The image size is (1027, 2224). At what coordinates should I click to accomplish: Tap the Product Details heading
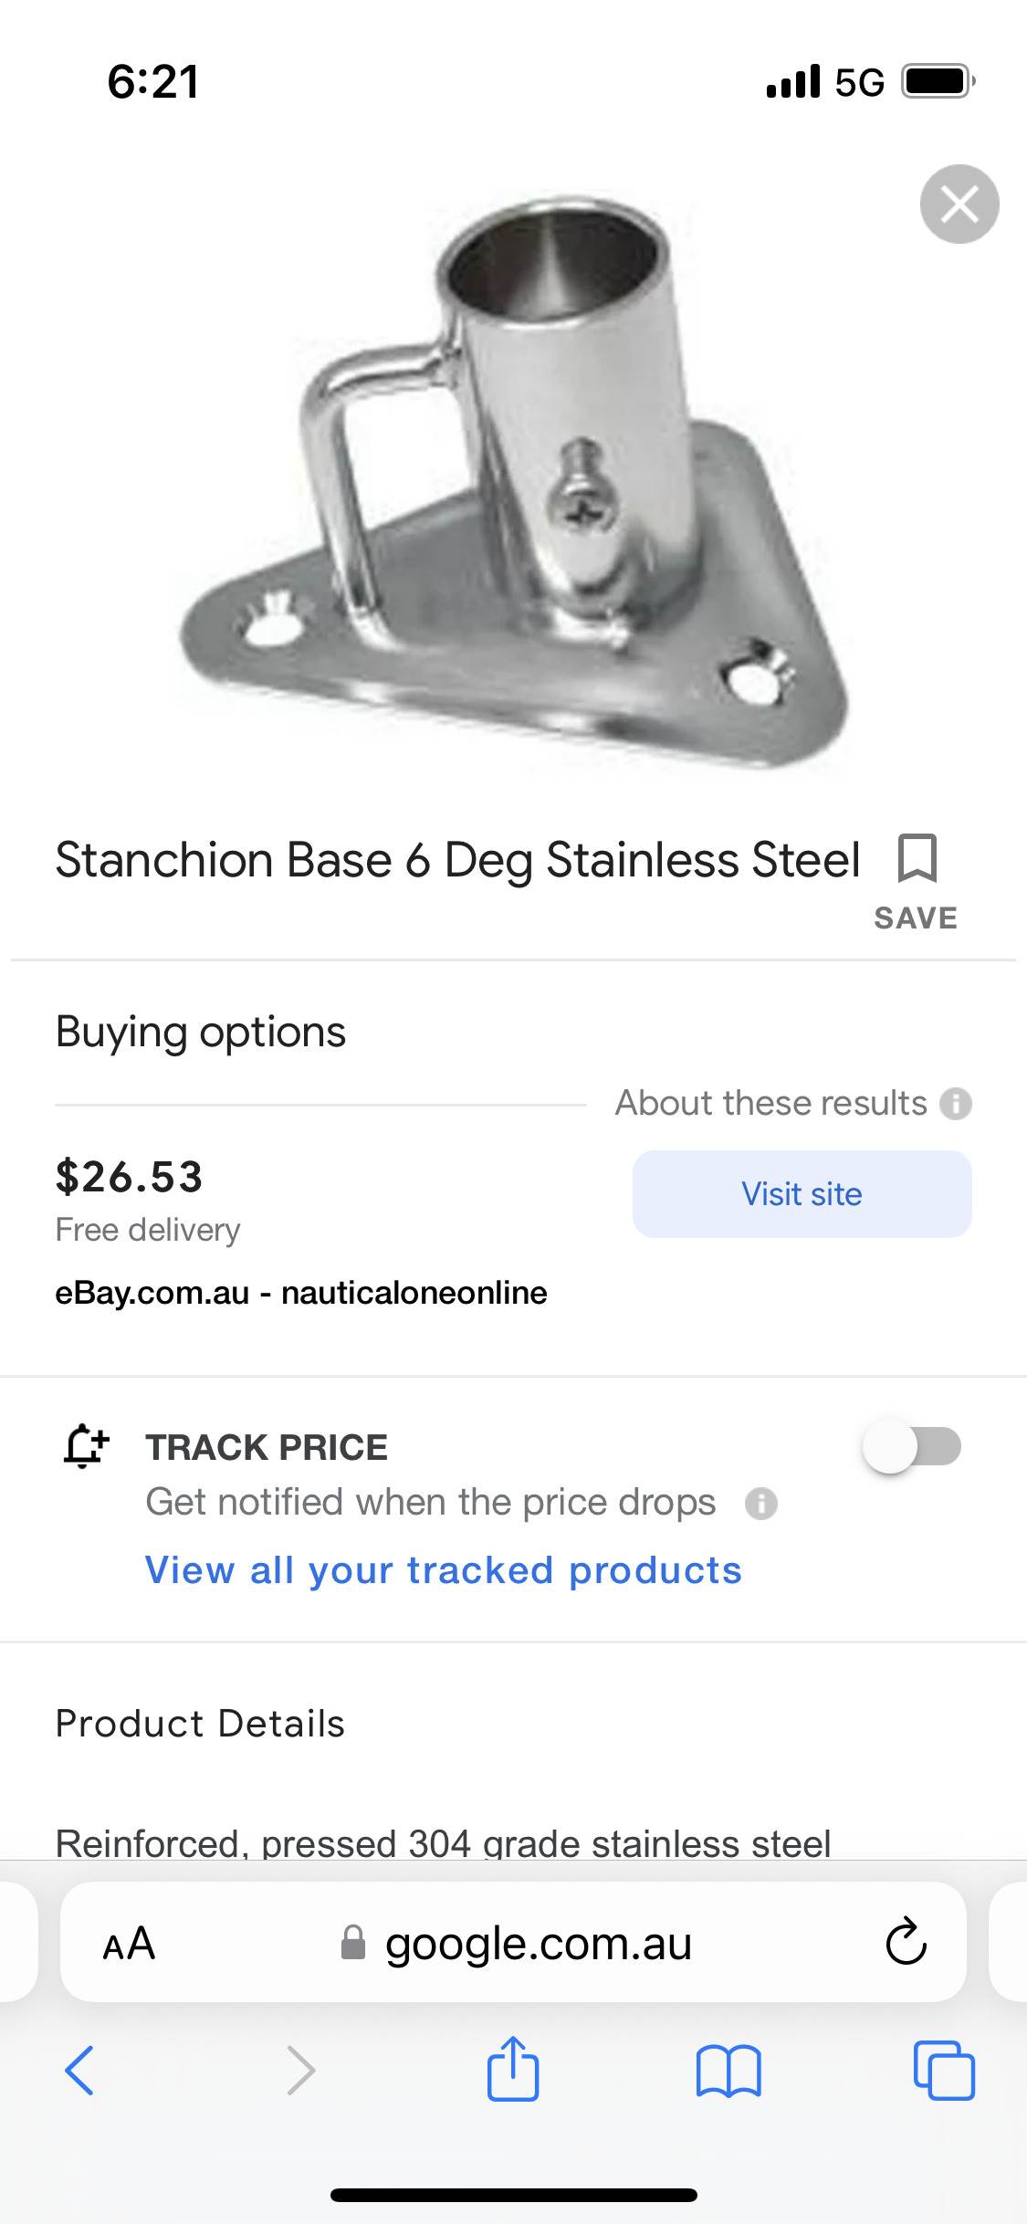click(x=200, y=1724)
